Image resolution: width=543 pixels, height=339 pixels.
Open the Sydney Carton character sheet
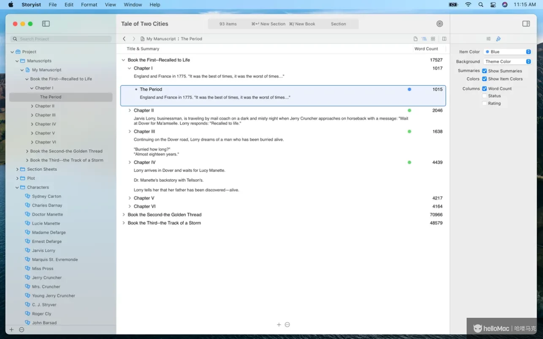tap(47, 196)
